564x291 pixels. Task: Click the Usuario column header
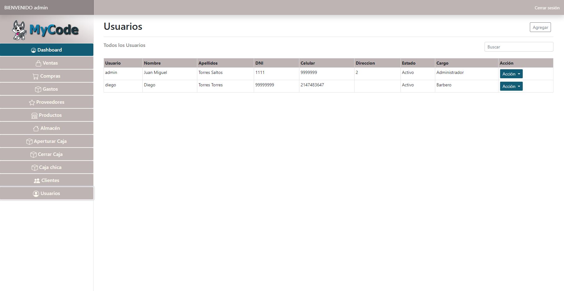113,63
